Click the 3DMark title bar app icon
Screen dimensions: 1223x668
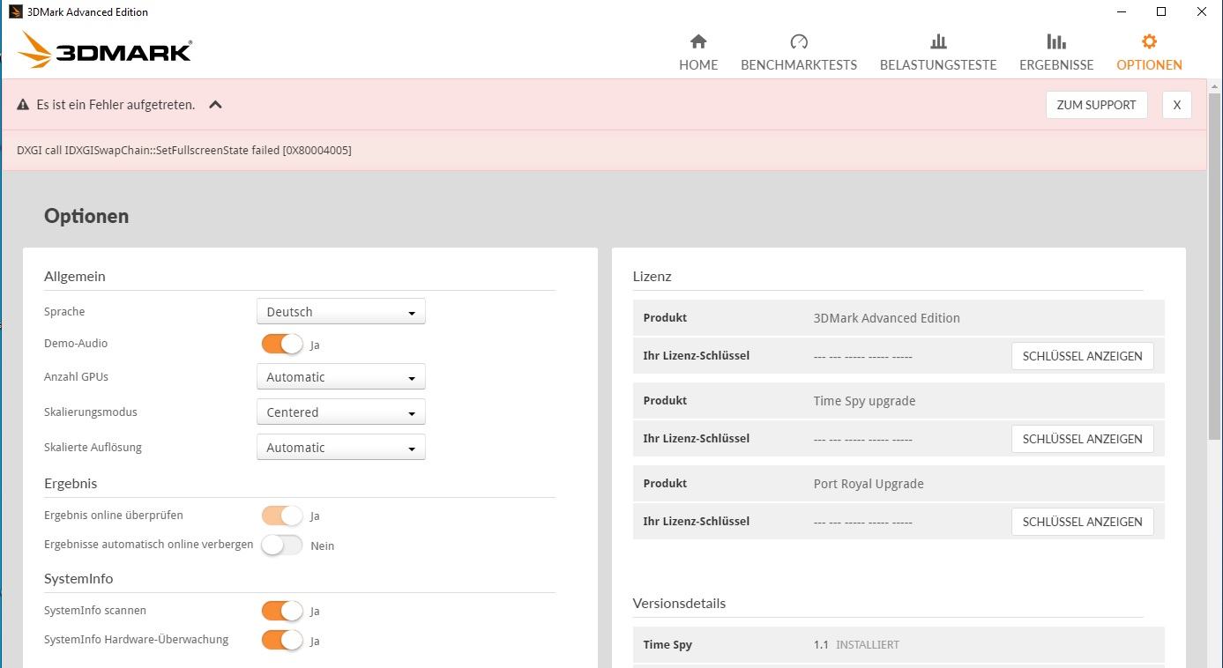pos(15,11)
